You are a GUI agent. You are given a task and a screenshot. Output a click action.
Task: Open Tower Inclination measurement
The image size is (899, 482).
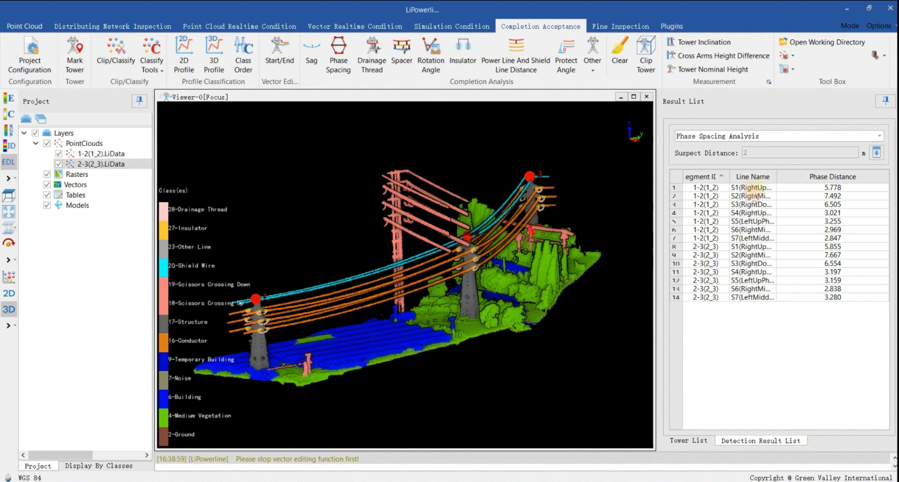tap(698, 42)
